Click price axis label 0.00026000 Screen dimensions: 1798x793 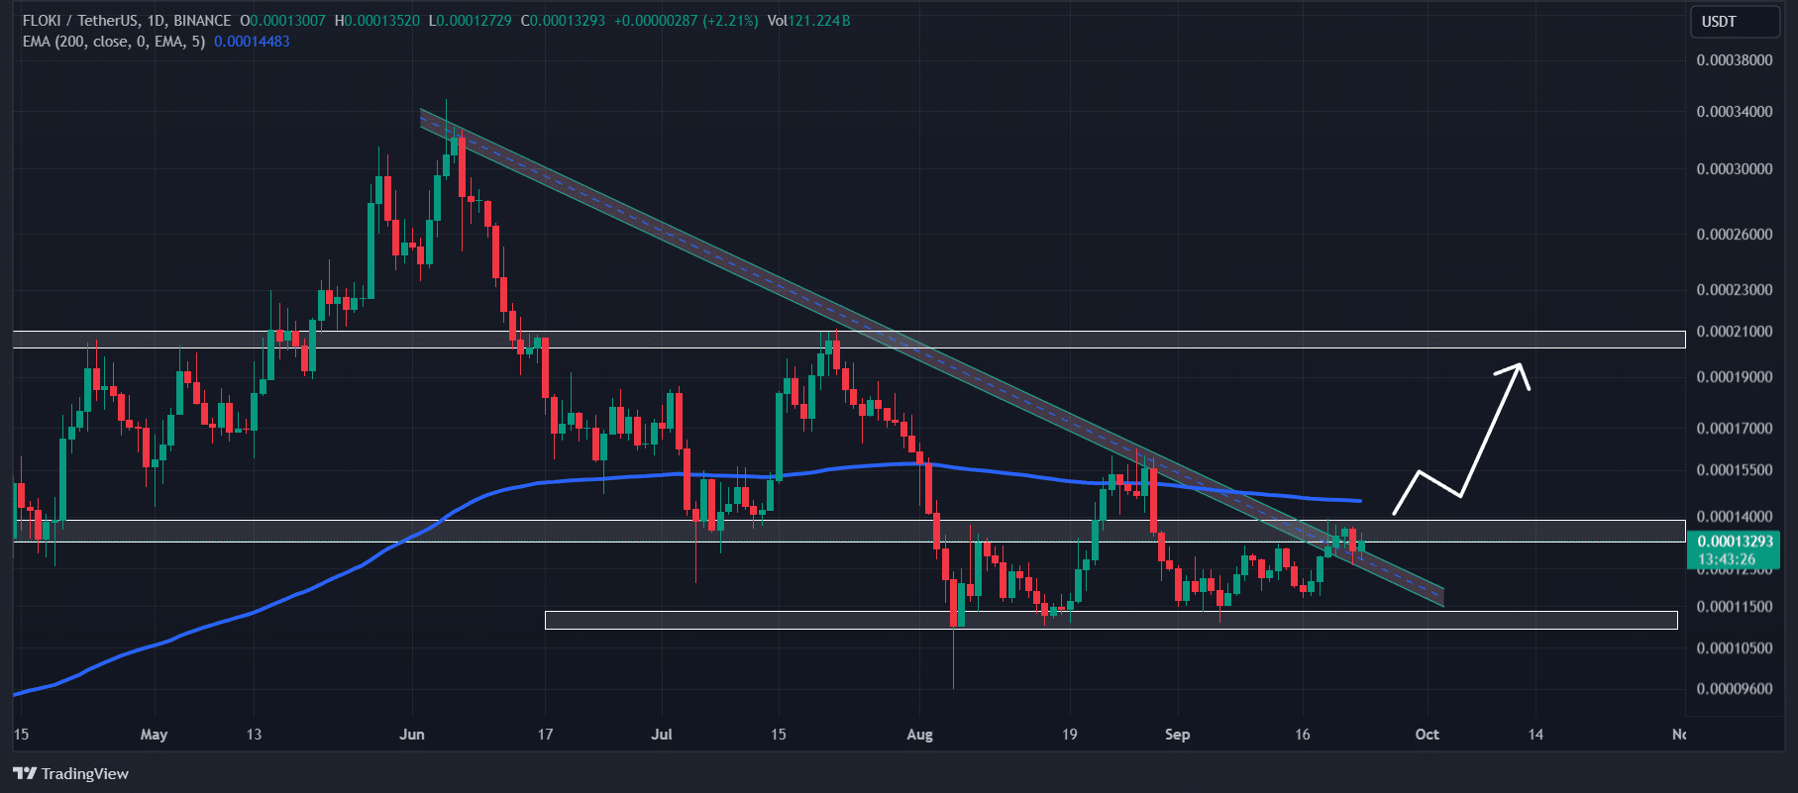[x=1735, y=235]
